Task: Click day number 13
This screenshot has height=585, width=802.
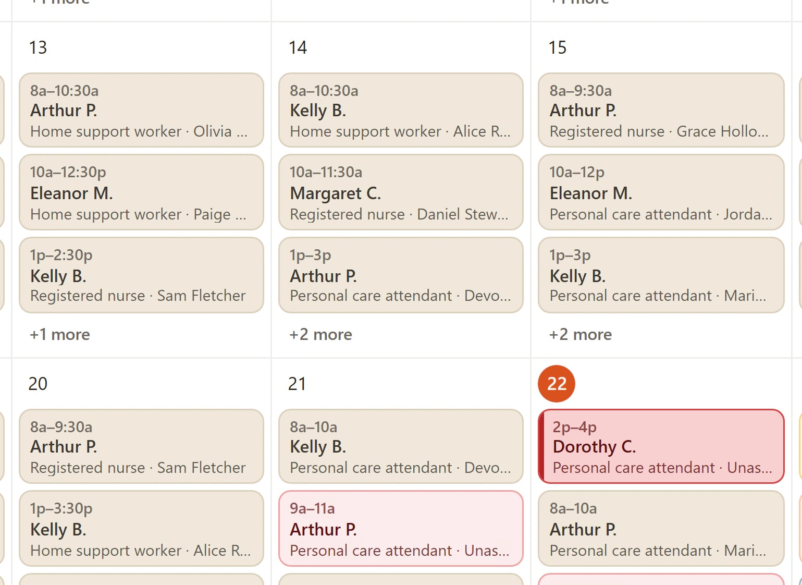Action: point(38,47)
